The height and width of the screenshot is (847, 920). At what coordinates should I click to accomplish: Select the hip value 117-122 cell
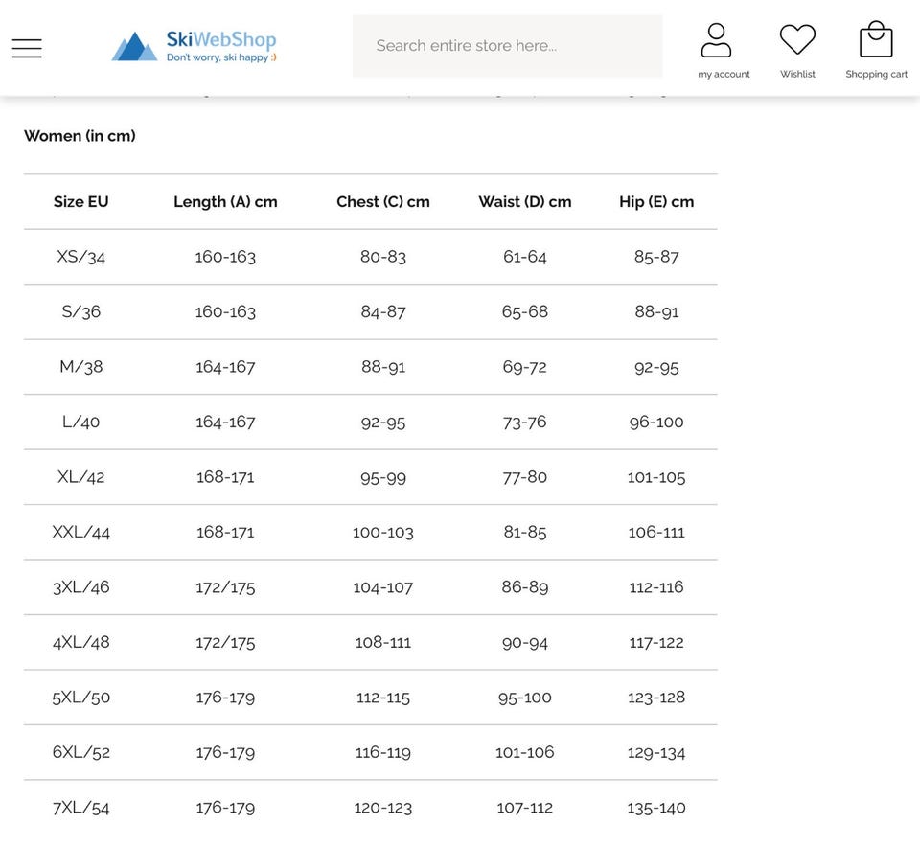pyautogui.click(x=656, y=642)
